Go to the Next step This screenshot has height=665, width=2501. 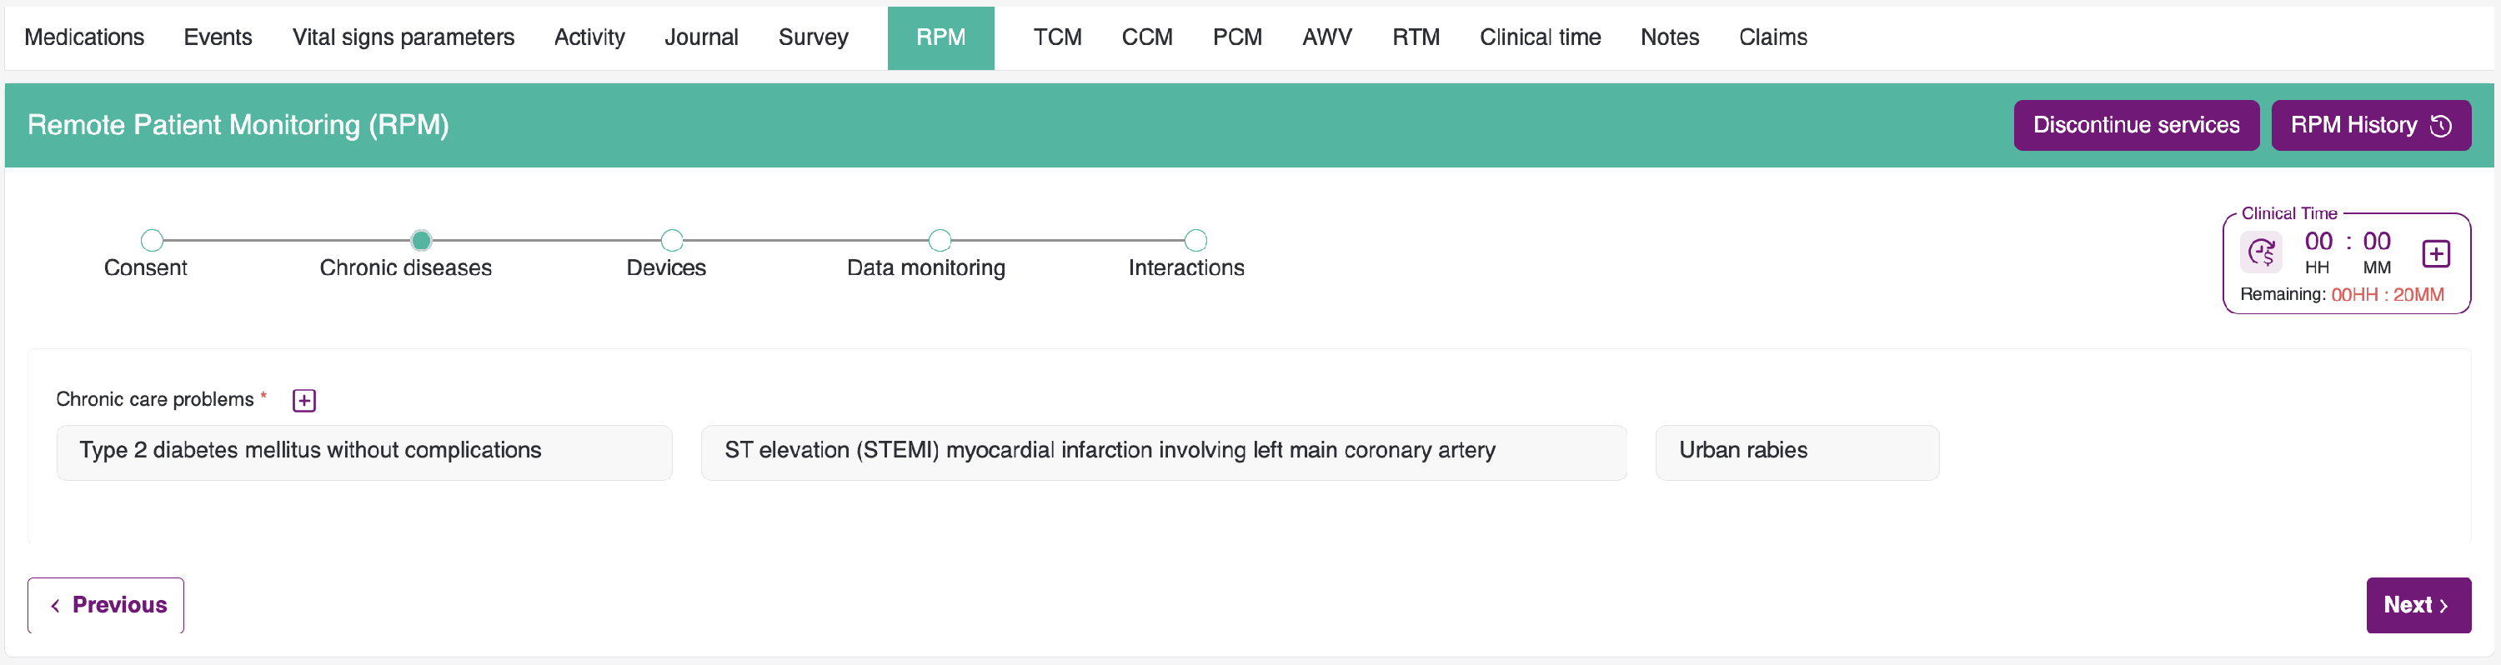click(2418, 605)
